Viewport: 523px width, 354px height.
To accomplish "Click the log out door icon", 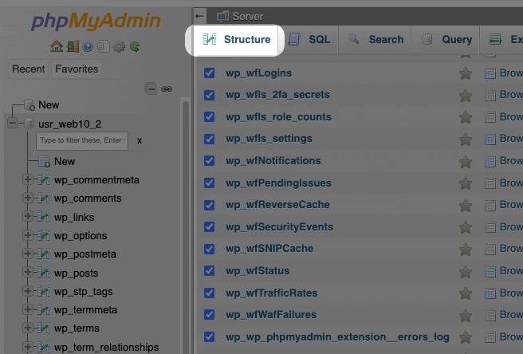I will pyautogui.click(x=73, y=46).
